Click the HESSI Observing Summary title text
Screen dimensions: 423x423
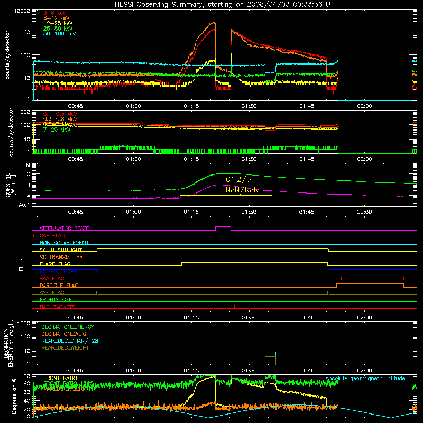point(224,5)
